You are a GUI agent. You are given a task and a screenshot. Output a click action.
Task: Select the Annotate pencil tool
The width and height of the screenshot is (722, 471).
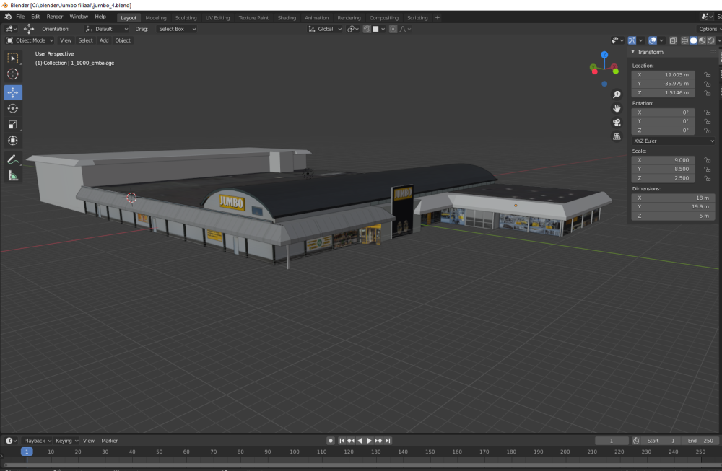click(x=13, y=159)
